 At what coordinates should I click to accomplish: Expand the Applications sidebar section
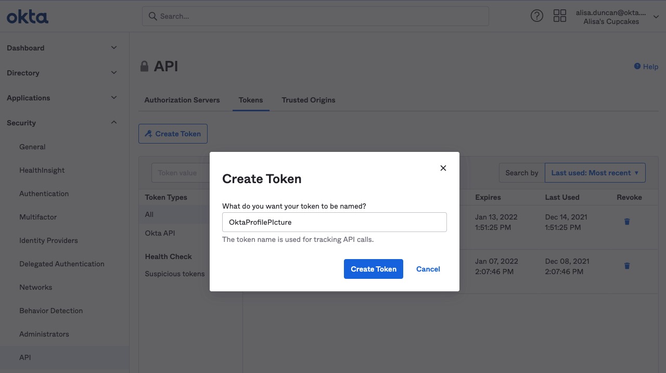[x=114, y=98]
